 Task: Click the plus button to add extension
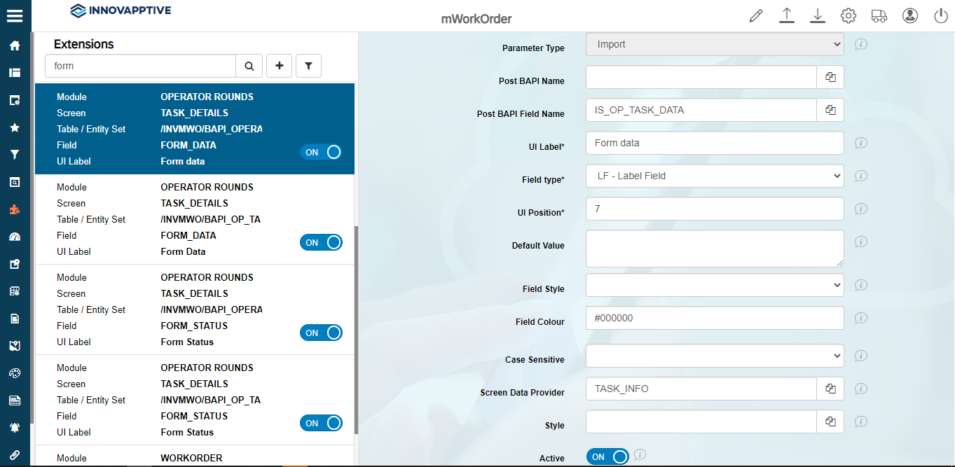[279, 66]
